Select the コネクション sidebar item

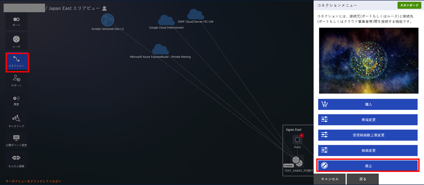point(17,62)
